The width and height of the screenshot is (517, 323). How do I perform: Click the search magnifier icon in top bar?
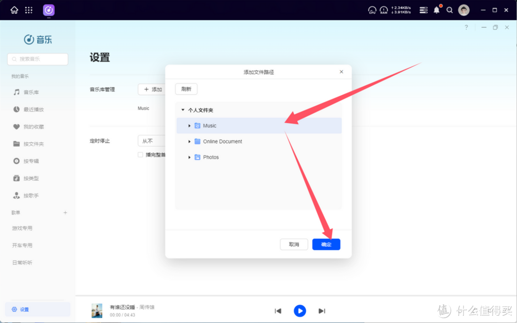click(450, 10)
